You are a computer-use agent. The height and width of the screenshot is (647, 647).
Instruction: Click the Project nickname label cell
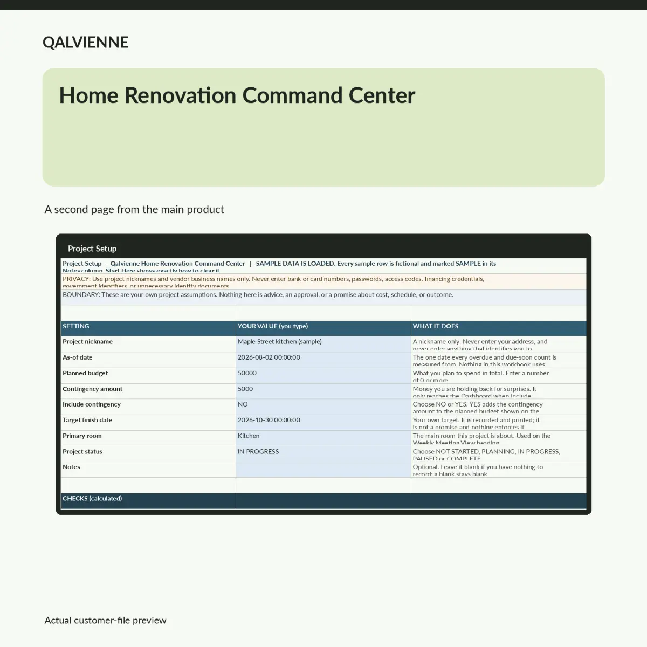148,344
